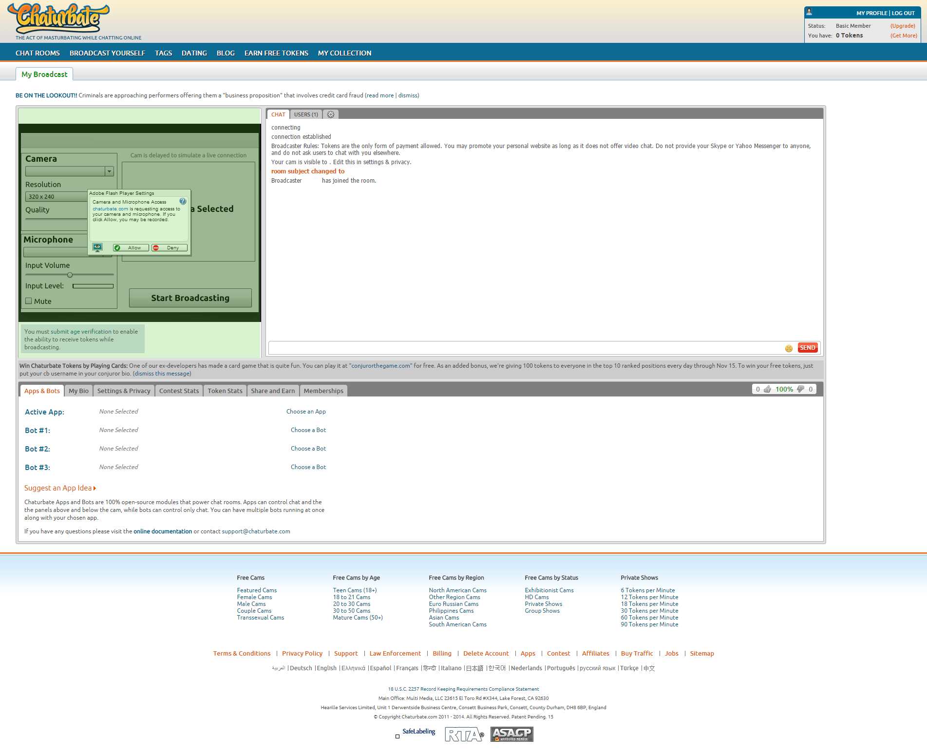Viewport: 927px width, 754px height.
Task: Open TAGS in navigation bar
Action: tap(163, 53)
